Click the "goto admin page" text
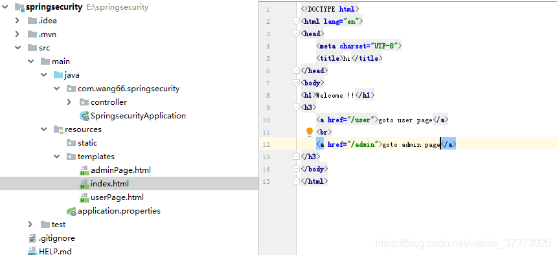The height and width of the screenshot is (255, 557). (x=411, y=145)
